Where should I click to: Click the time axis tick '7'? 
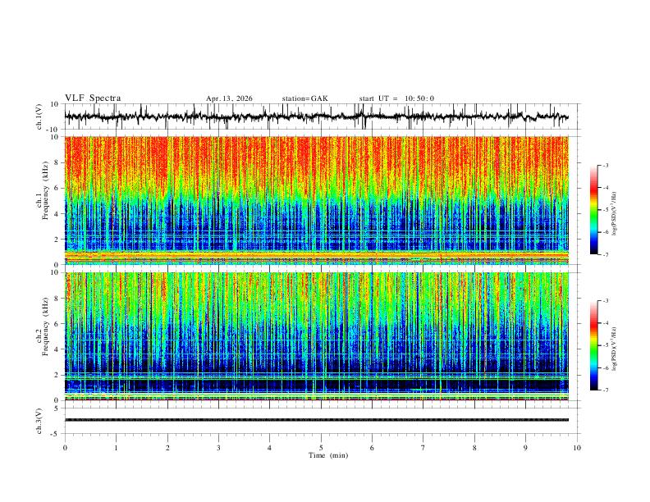pos(423,448)
